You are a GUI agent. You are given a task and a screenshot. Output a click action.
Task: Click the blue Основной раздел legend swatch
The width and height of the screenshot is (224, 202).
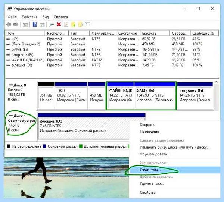[x=44, y=146]
